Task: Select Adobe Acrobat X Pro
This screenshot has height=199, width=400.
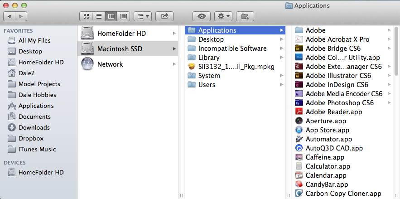Action: tap(343, 39)
